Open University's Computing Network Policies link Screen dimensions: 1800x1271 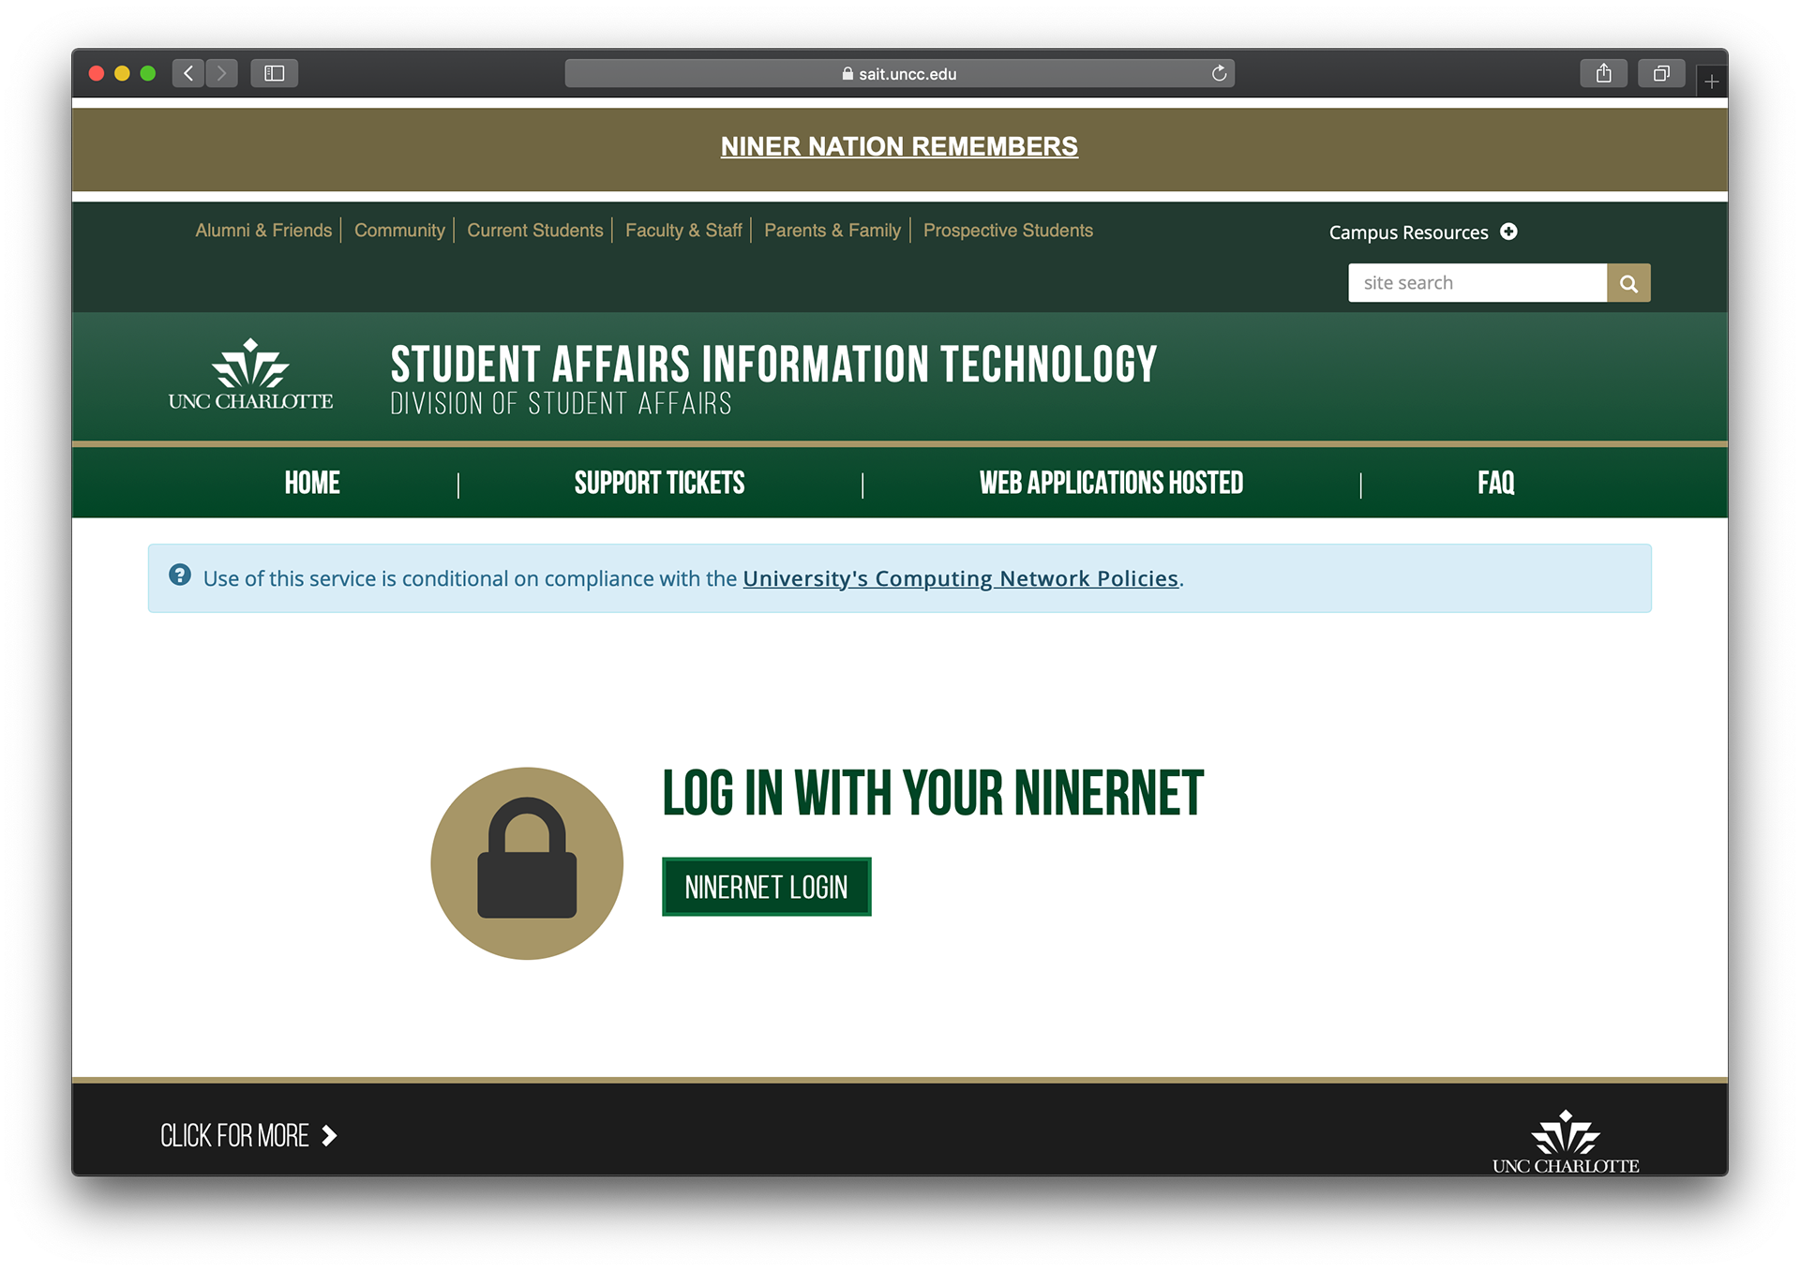[960, 578]
